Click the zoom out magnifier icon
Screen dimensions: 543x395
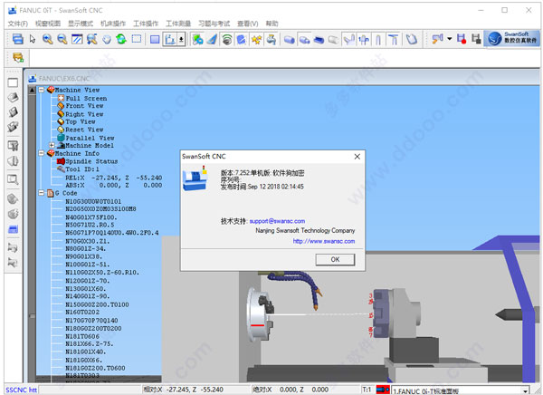62,39
